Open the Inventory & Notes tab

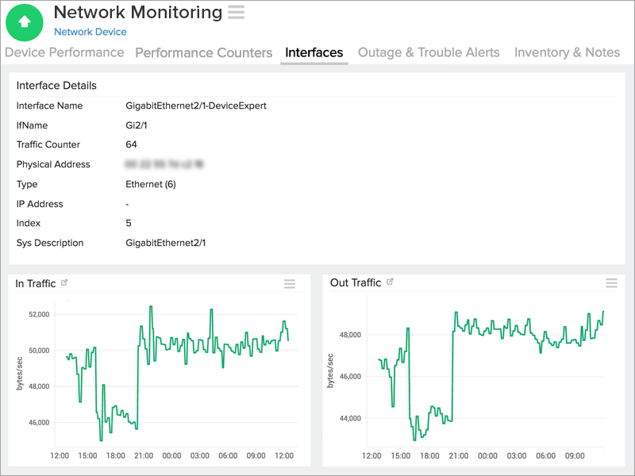pos(568,52)
